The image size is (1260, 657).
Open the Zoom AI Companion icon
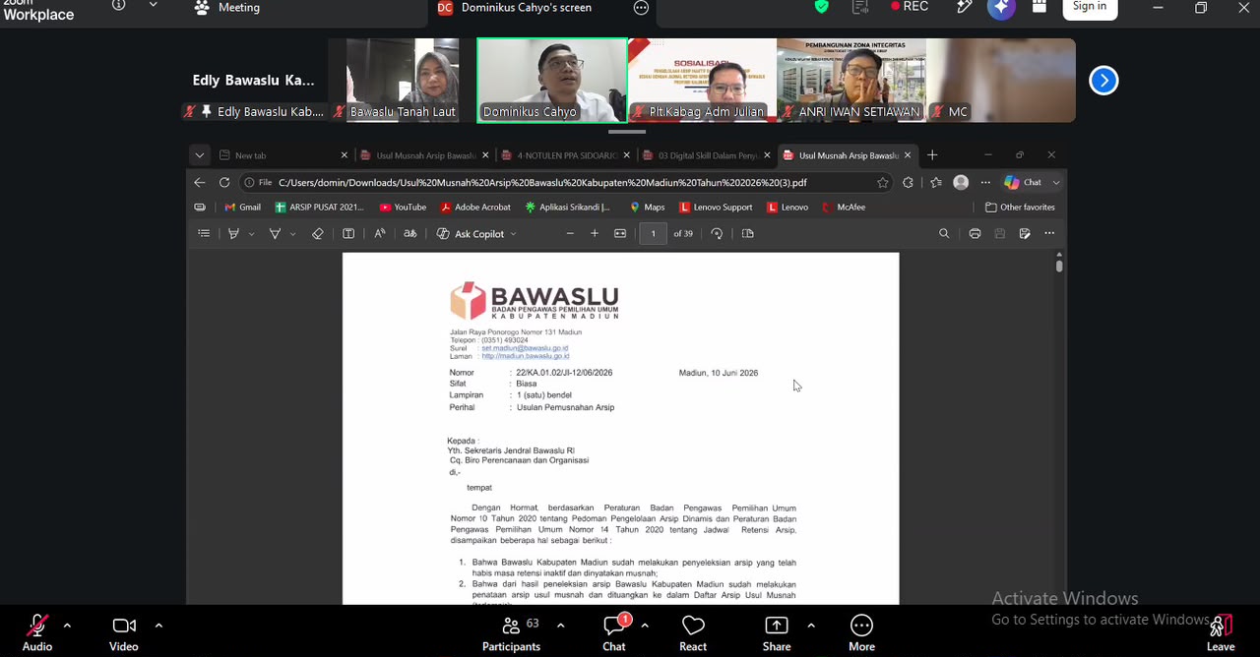(1001, 7)
